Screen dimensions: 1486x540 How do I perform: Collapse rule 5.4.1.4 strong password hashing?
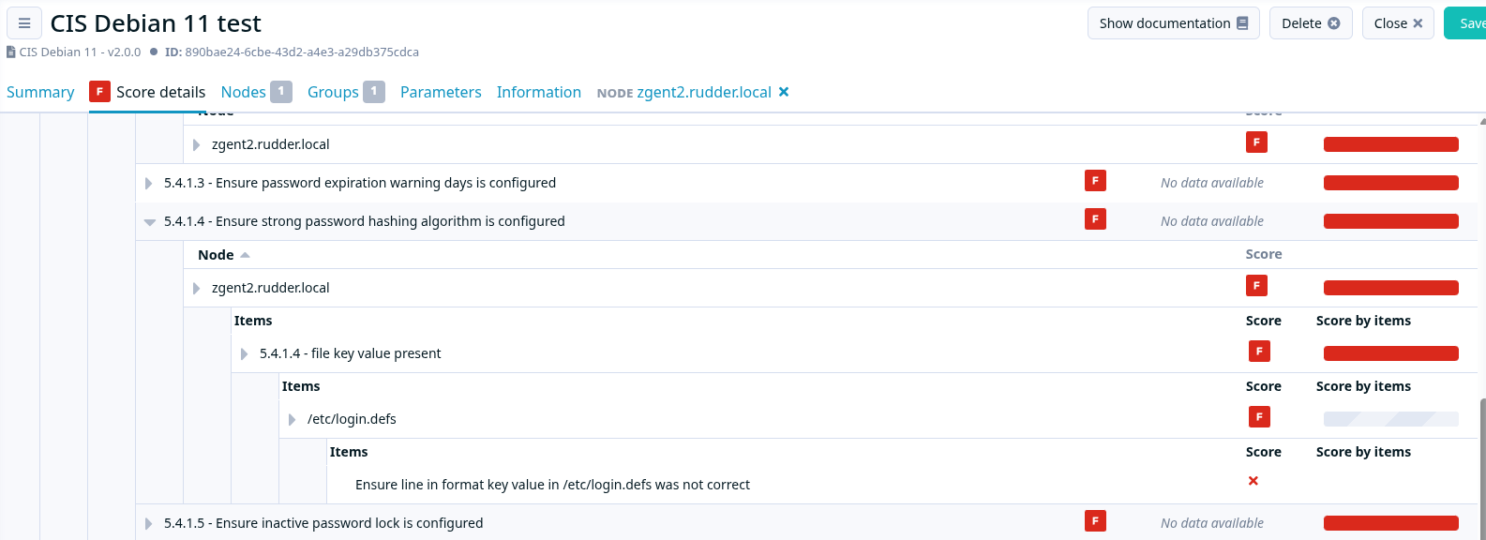click(x=149, y=222)
